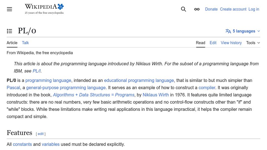Follow the educational programming language link
The image size is (267, 150).
(139, 81)
